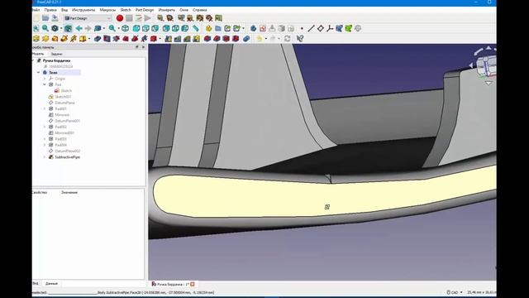Click the green sub-shape binder icon
529x298 pixels.
349,28
